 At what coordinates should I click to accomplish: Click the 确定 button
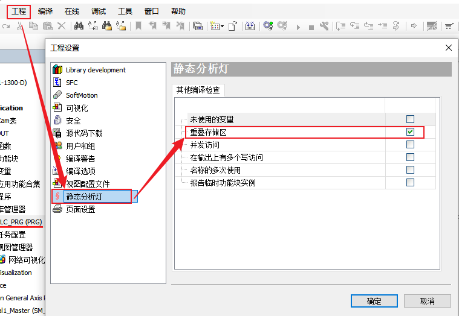point(374,301)
